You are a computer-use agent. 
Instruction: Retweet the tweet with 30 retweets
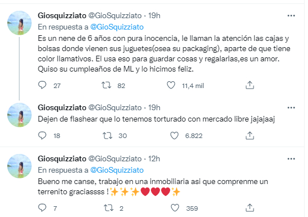pos(107,136)
